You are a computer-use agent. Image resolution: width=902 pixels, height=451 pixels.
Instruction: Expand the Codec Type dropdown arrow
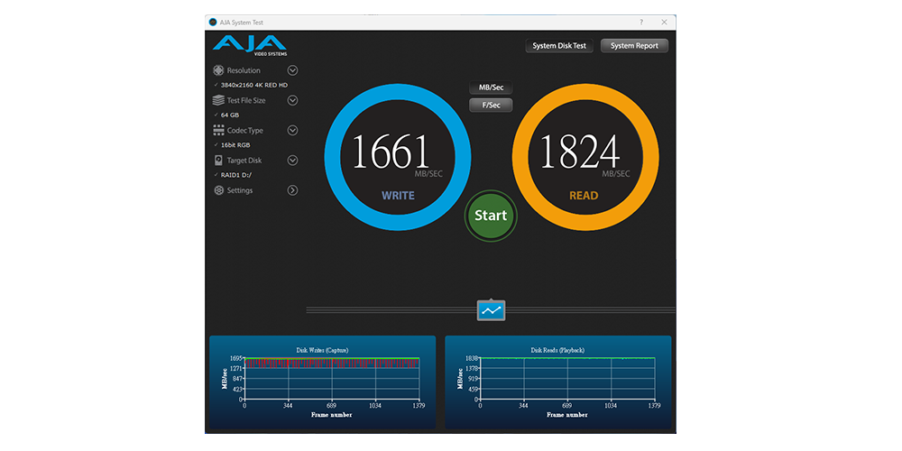coord(292,131)
